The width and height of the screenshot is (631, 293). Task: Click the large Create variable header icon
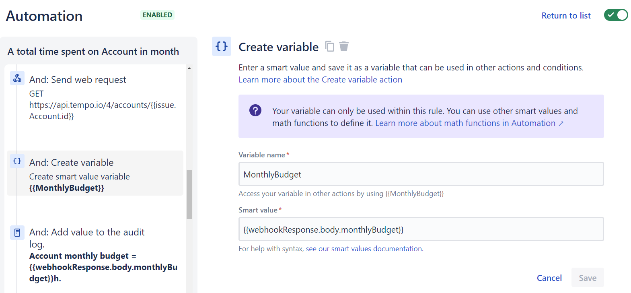(x=222, y=46)
